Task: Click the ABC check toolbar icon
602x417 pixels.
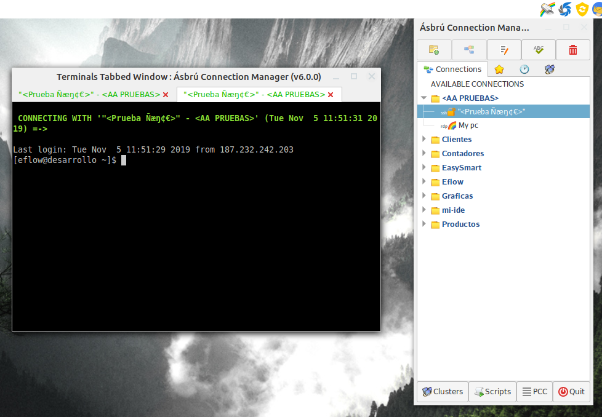Action: point(538,49)
